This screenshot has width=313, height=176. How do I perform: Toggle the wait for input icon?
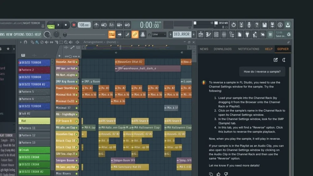(104, 25)
